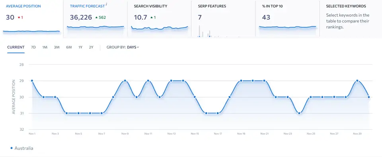
Task: Click the Nov 21 data point
Action: coord(264,81)
